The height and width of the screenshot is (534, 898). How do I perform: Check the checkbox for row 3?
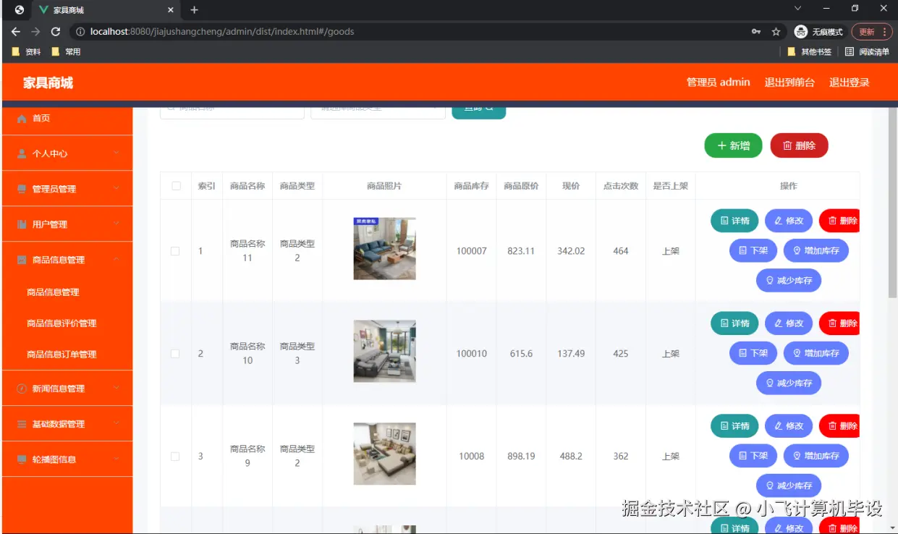[175, 457]
